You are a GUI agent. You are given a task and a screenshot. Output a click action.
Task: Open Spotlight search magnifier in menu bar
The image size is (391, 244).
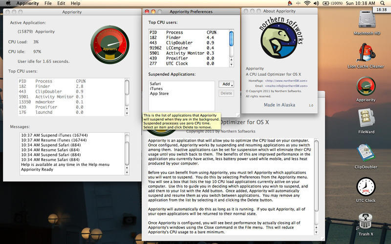click(382, 3)
